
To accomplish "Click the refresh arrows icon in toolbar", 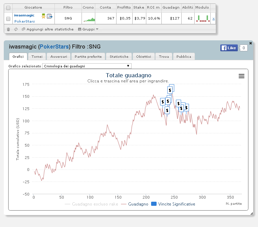I will [x=16, y=29].
